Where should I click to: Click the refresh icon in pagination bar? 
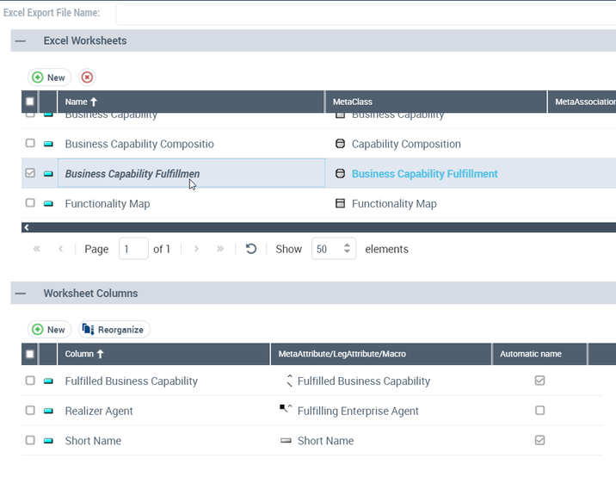point(251,249)
